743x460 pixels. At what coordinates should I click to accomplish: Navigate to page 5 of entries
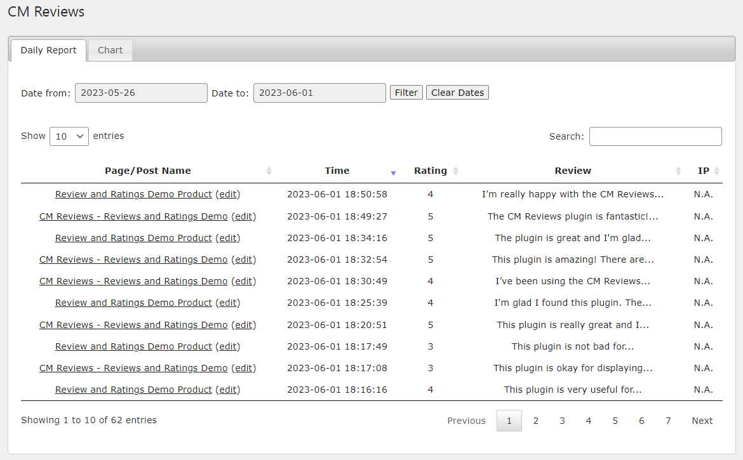615,421
